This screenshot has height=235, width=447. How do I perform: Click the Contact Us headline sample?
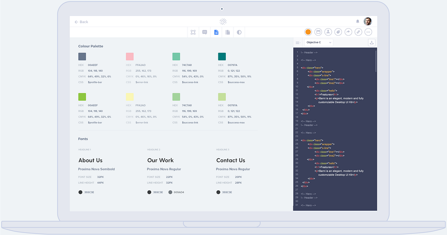[x=231, y=160]
